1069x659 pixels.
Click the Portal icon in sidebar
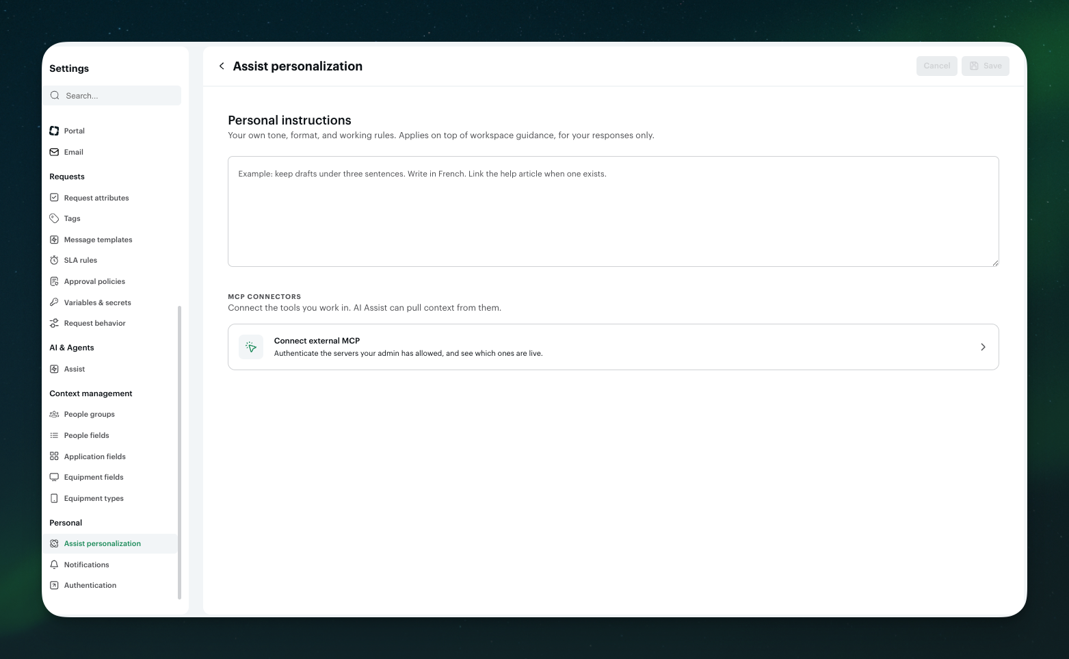[x=54, y=131]
